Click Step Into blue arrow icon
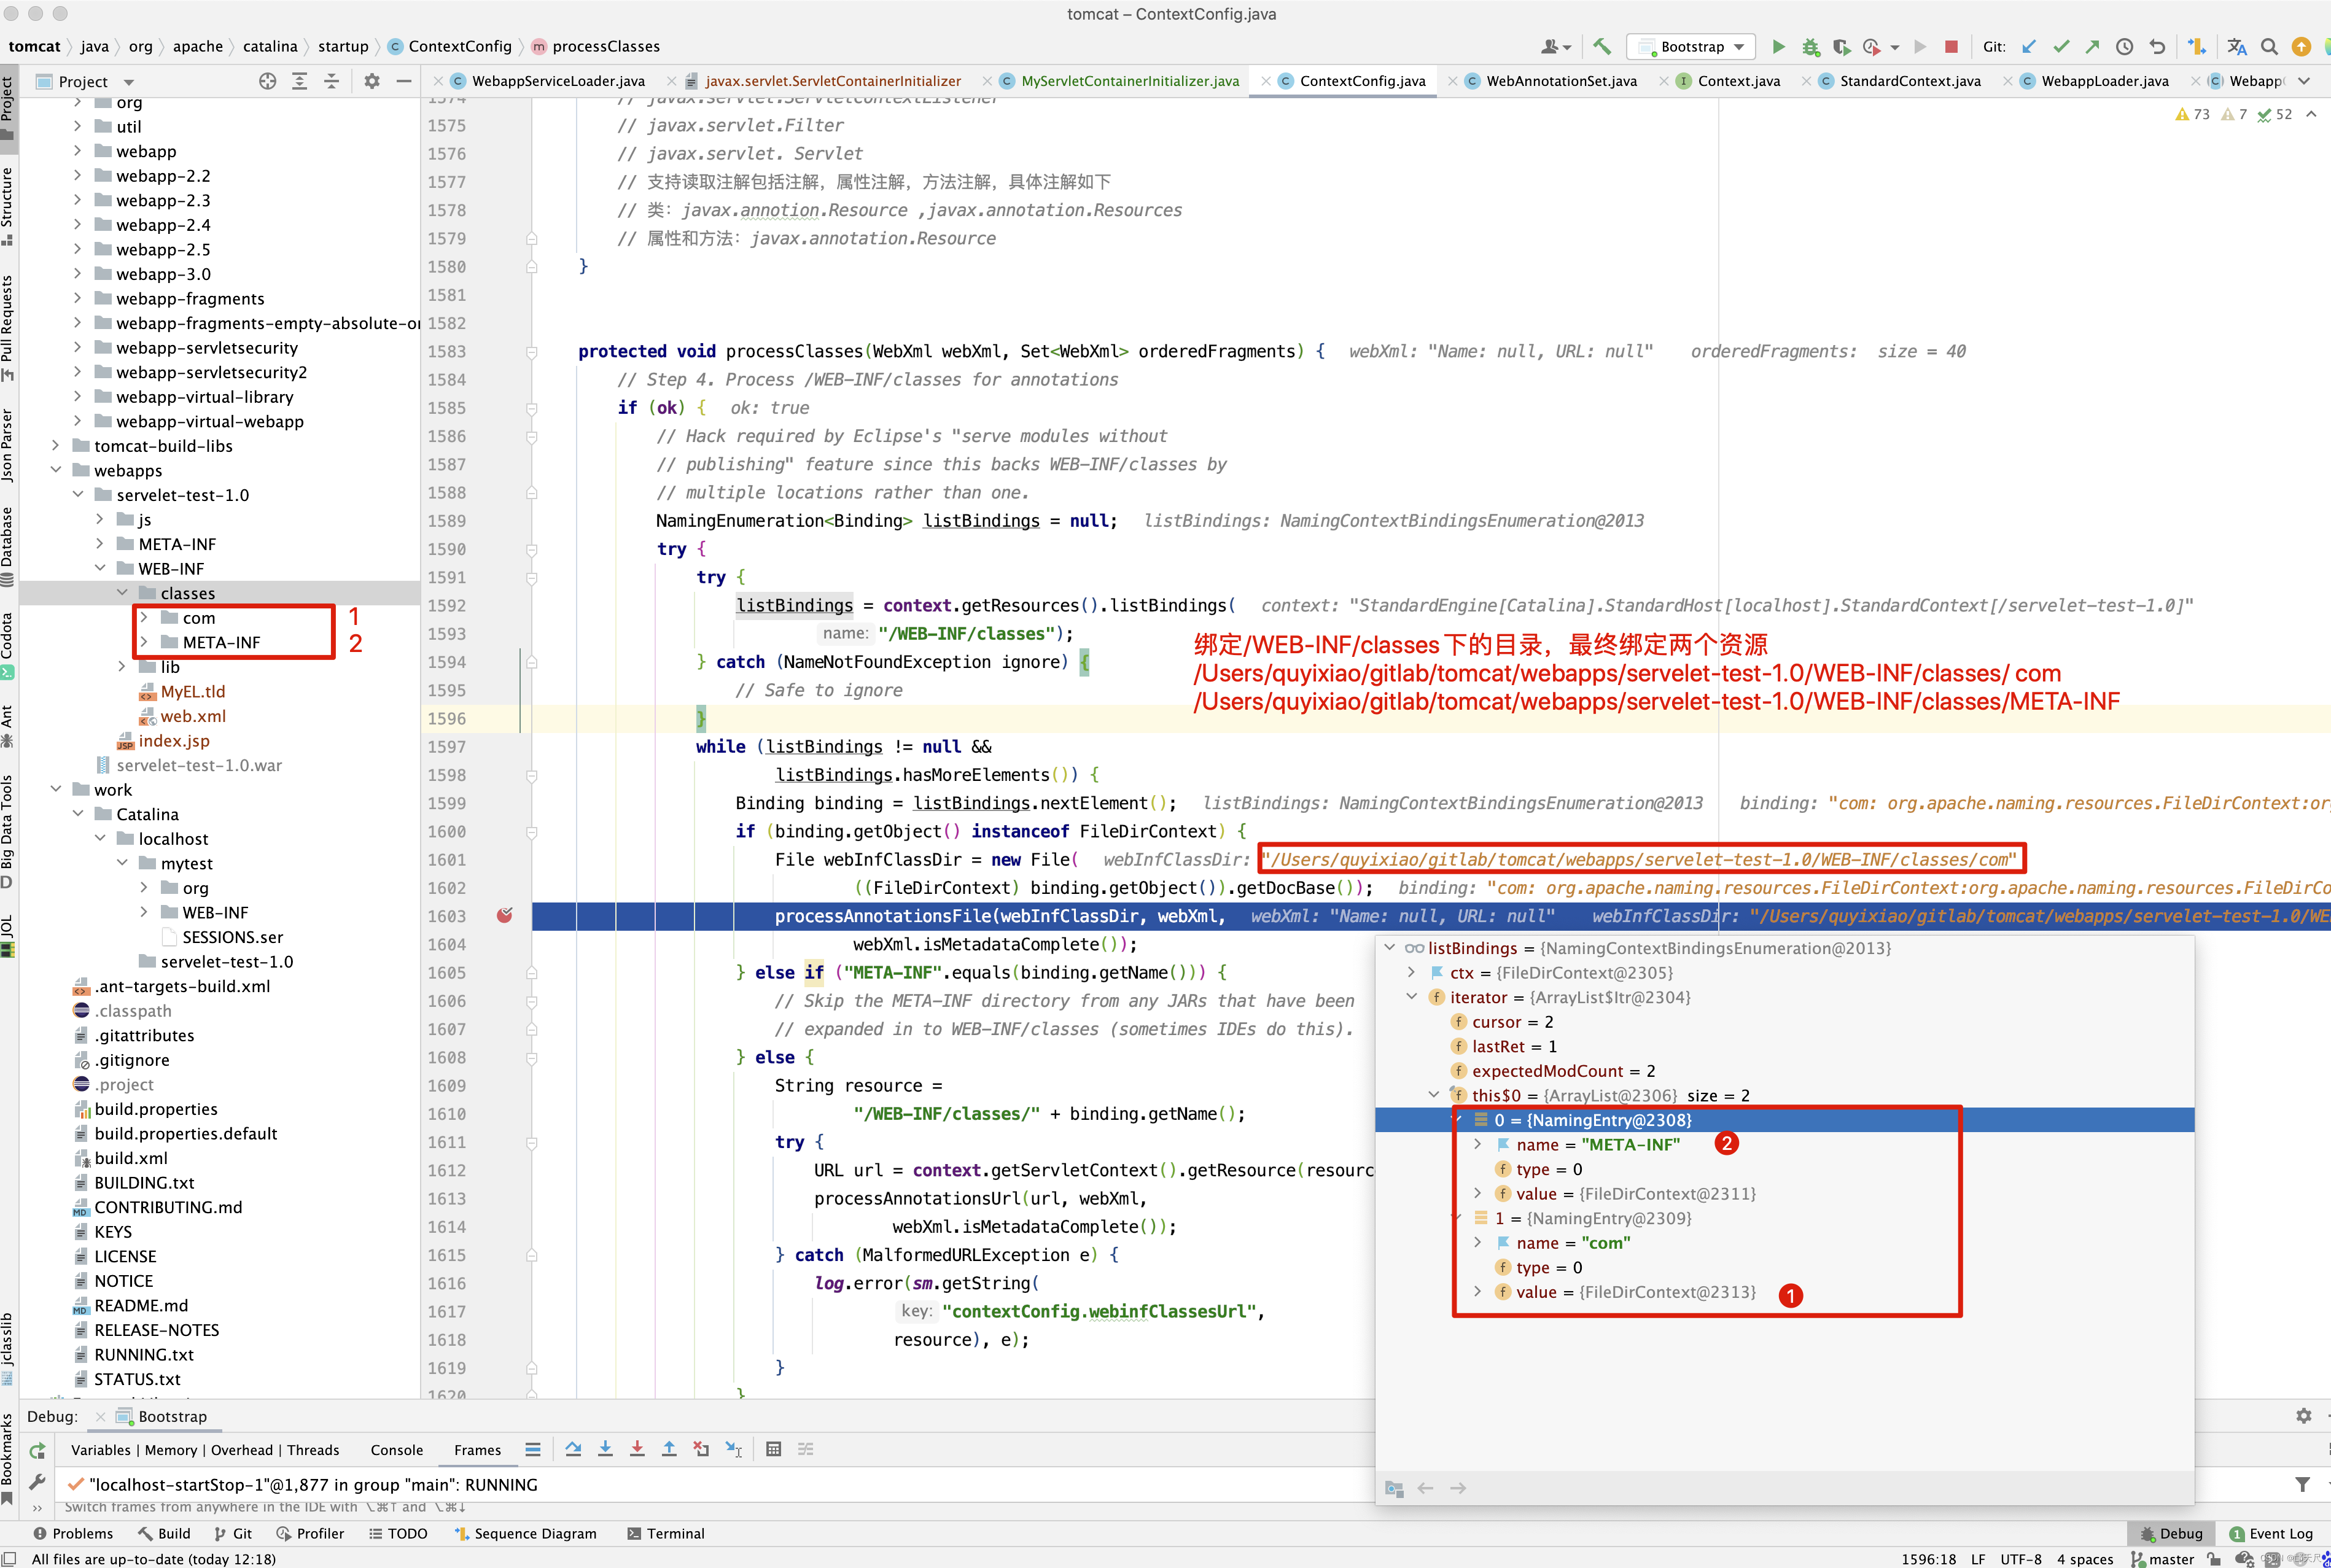 (x=605, y=1449)
